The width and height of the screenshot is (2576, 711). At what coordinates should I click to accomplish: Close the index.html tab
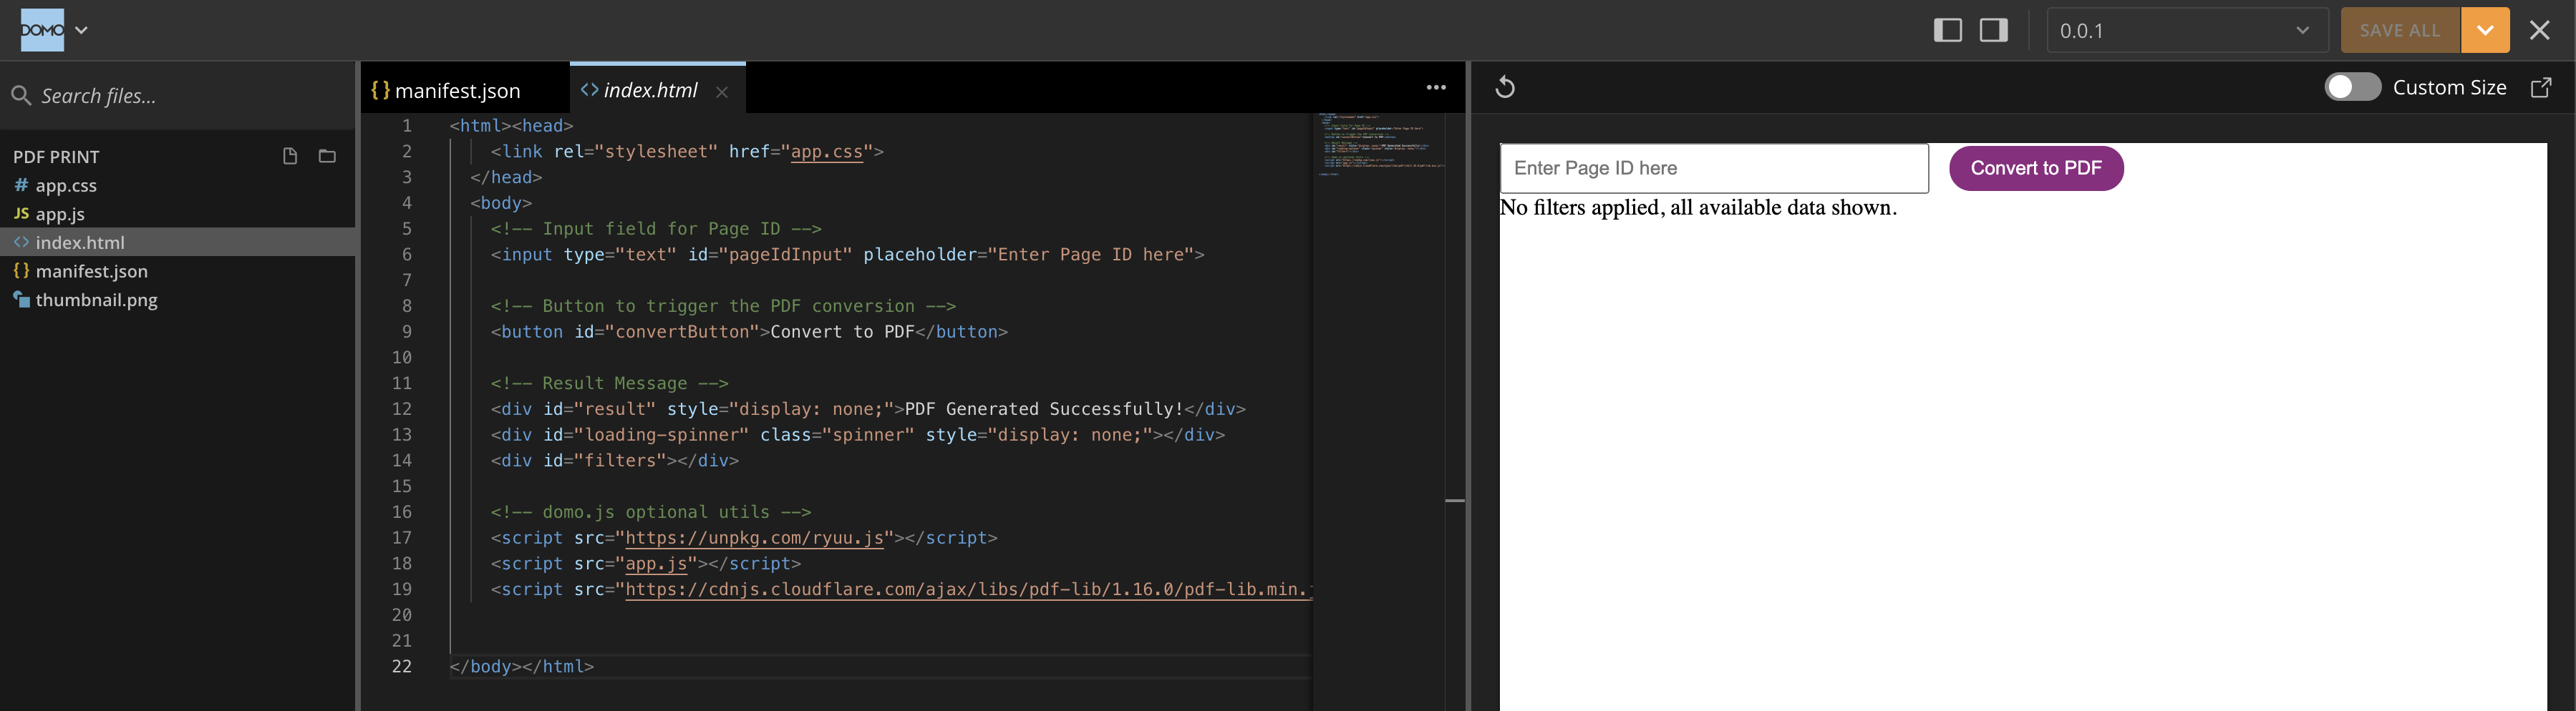point(722,92)
